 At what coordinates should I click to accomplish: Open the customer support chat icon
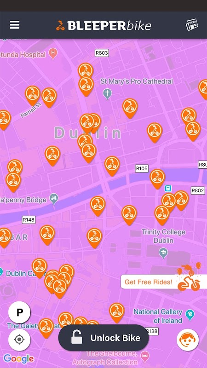coord(188,339)
